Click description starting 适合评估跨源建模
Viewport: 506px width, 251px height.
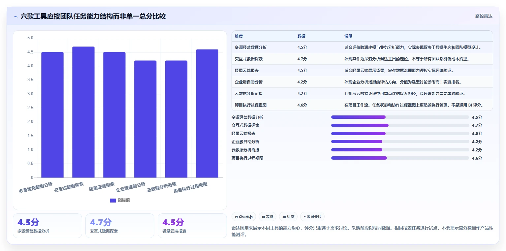point(413,47)
